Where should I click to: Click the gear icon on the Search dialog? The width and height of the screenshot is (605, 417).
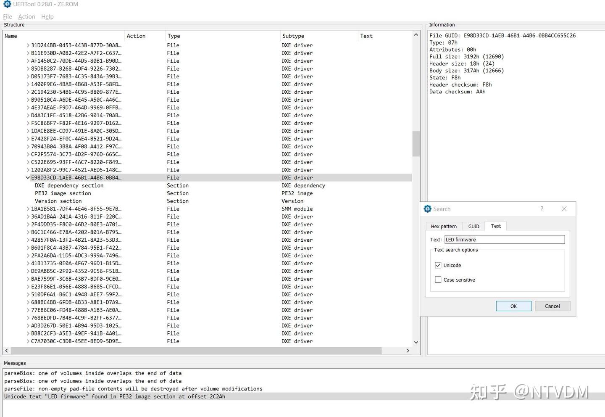428,208
